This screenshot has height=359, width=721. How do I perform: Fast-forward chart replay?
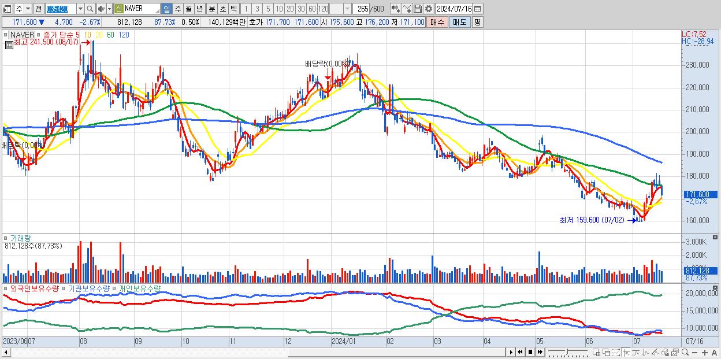click(540, 352)
